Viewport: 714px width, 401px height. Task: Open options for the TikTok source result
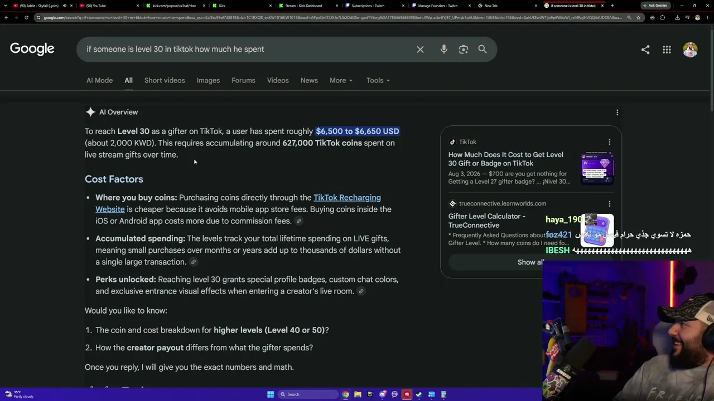(609, 142)
